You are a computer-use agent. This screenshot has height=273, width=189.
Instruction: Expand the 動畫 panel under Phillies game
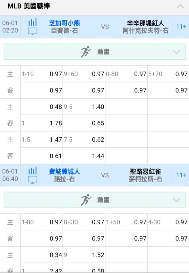coord(95,200)
